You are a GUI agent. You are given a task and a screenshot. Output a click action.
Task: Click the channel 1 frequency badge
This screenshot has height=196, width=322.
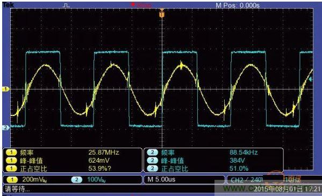click(x=11, y=153)
